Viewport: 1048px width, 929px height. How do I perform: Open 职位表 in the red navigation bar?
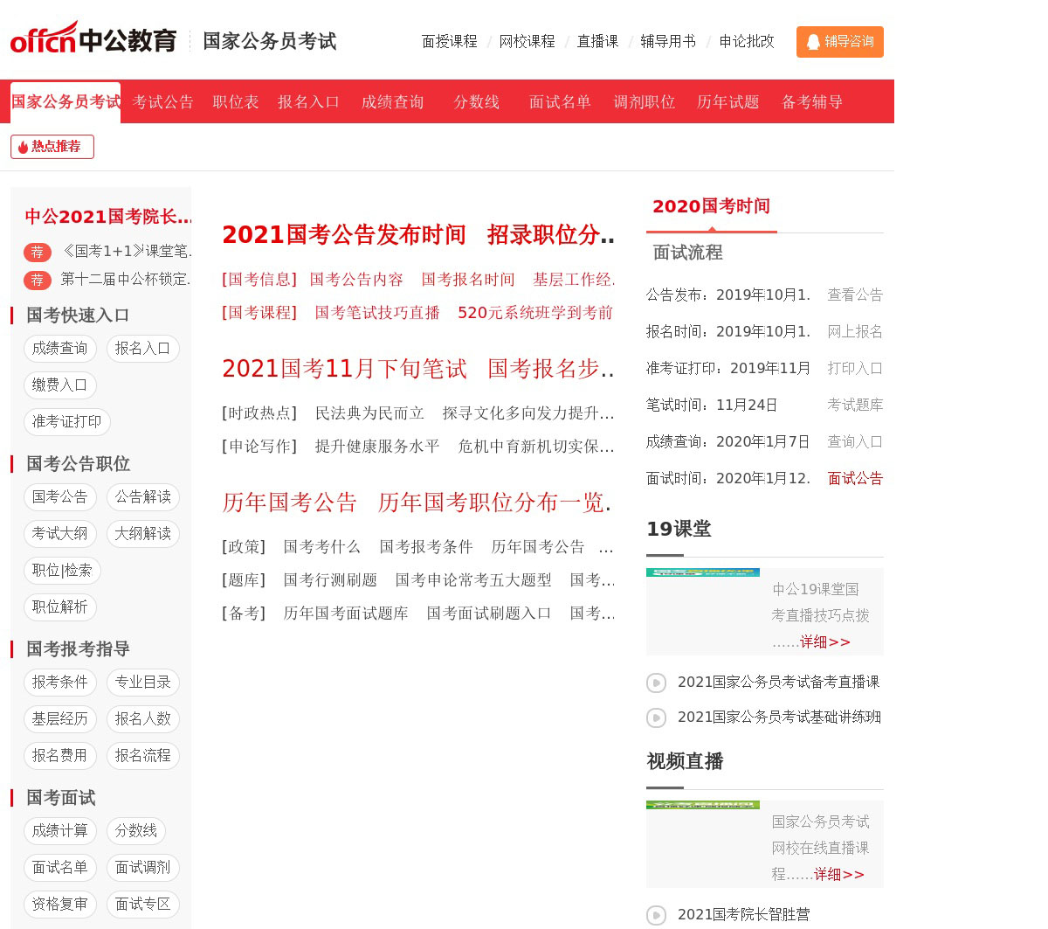coord(236,102)
